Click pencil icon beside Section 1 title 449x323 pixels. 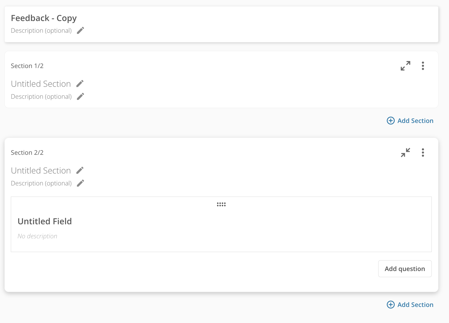(x=80, y=84)
